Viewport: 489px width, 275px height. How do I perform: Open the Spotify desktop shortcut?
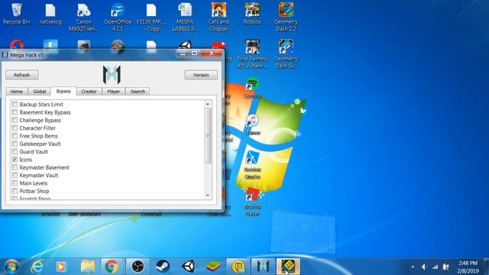pyautogui.click(x=252, y=89)
